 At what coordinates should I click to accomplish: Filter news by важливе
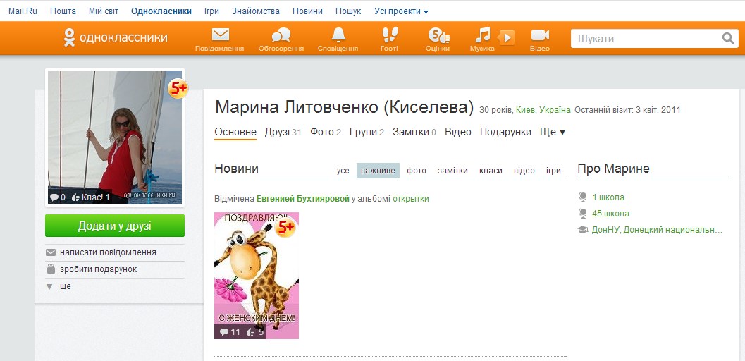[378, 171]
